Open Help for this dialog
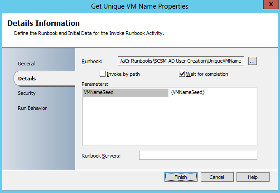This screenshot has height=193, width=280. point(252,177)
